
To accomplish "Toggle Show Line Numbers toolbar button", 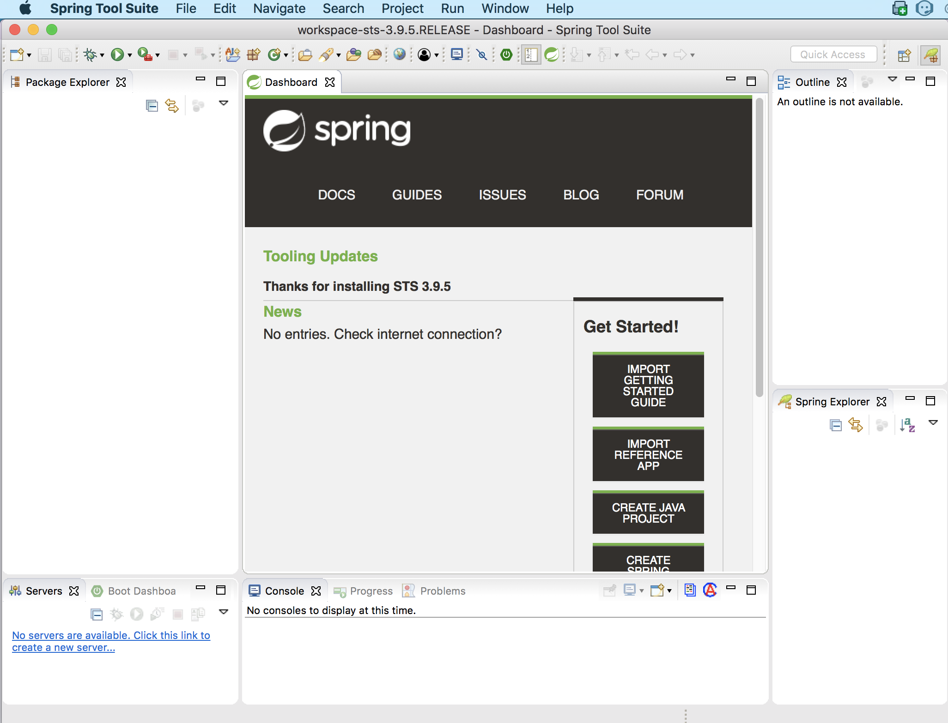I will click(531, 55).
